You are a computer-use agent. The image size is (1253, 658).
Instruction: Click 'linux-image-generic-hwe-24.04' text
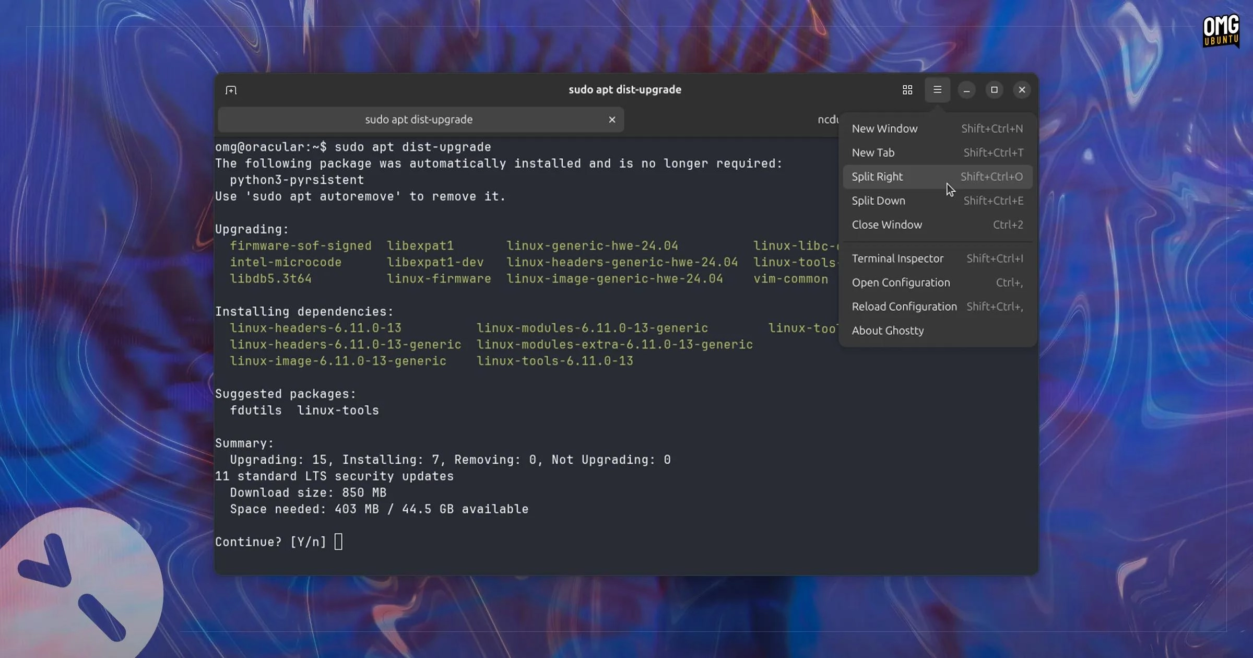pos(614,279)
